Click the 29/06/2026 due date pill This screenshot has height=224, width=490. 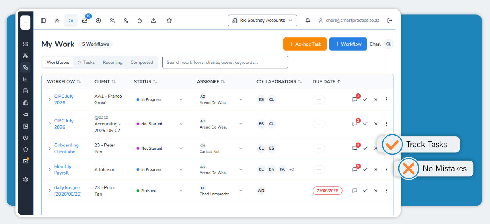coord(327,190)
